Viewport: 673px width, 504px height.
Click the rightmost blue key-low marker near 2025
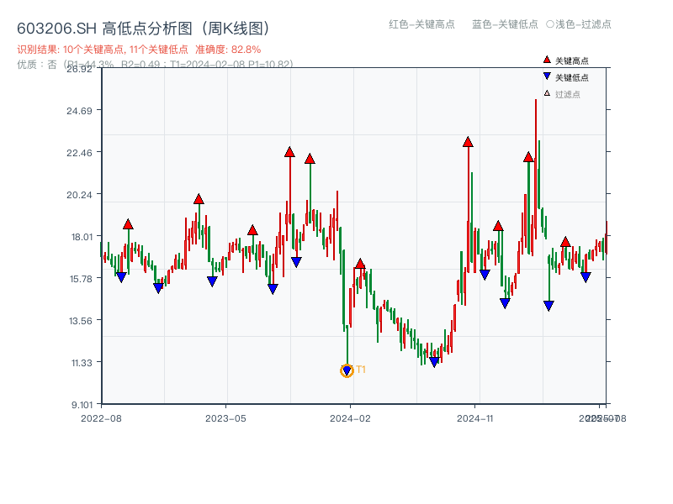[585, 277]
